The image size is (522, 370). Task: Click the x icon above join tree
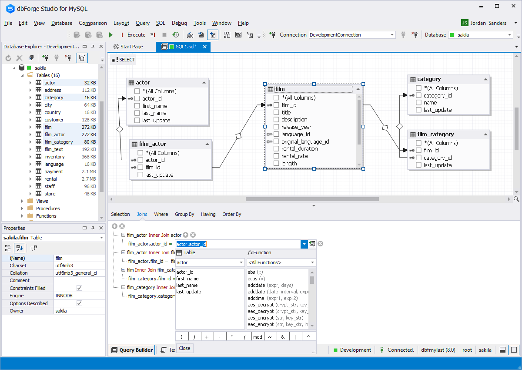pyautogui.click(x=122, y=226)
